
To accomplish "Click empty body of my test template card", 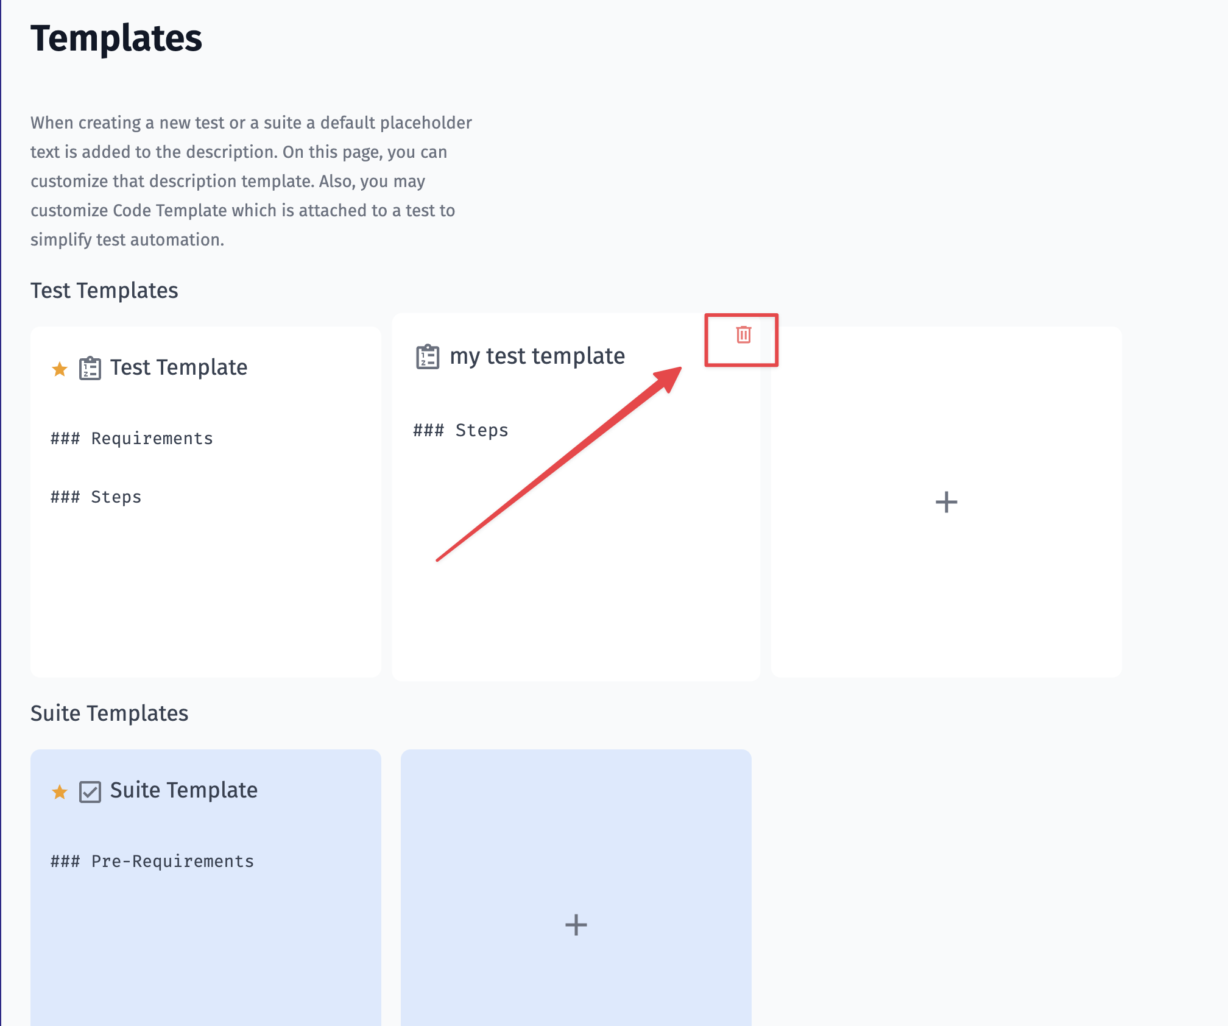I will pyautogui.click(x=576, y=579).
